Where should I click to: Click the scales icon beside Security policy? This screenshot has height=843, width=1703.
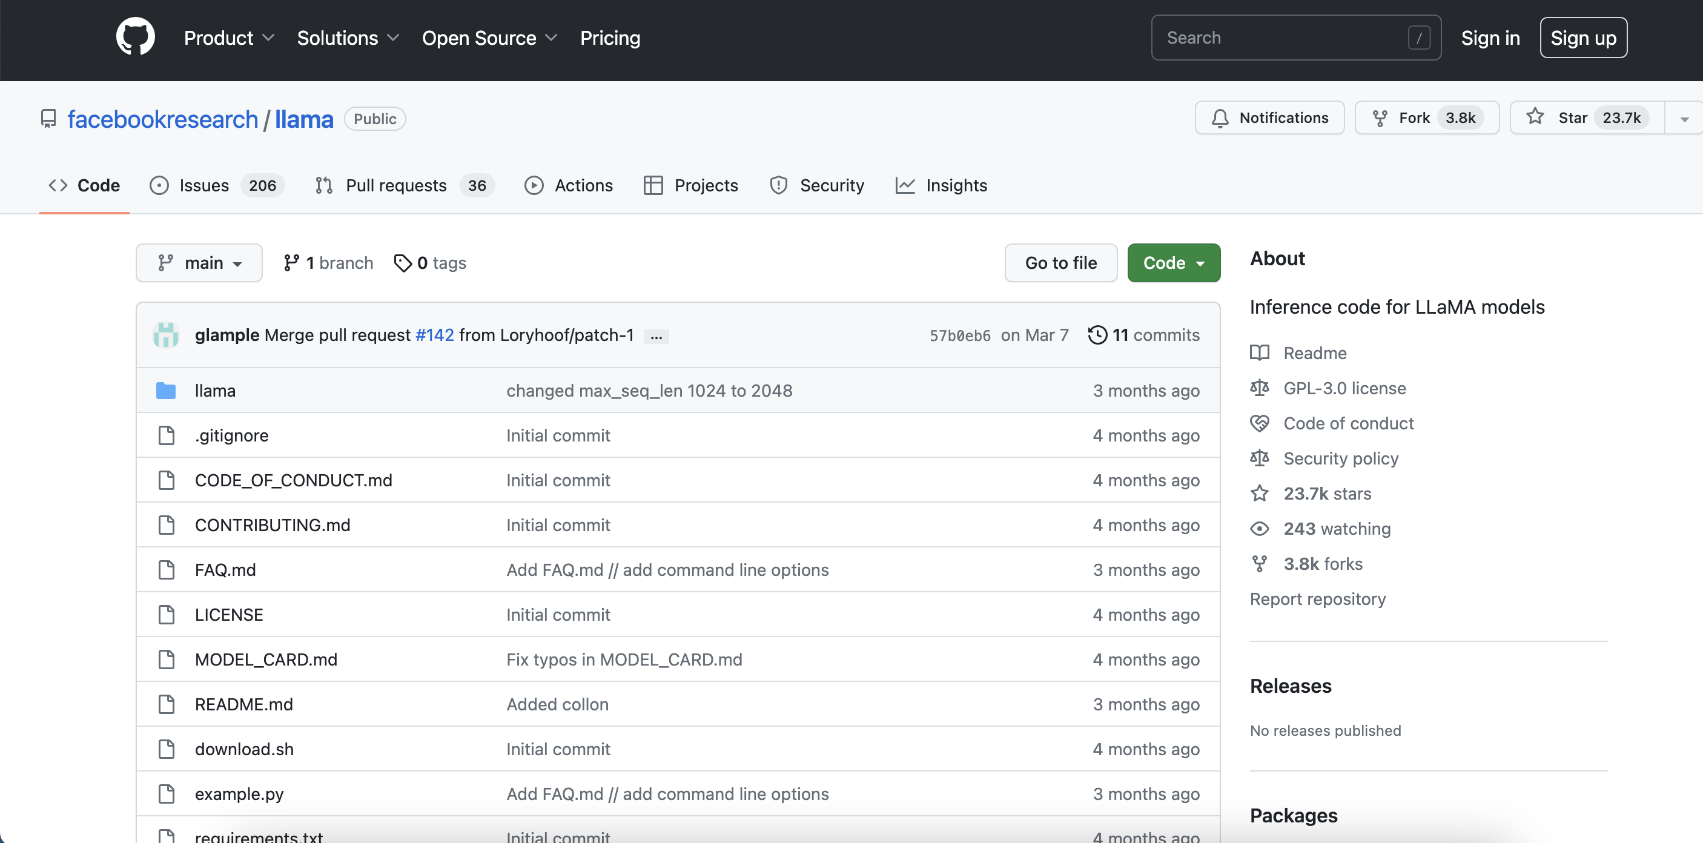[x=1260, y=458]
